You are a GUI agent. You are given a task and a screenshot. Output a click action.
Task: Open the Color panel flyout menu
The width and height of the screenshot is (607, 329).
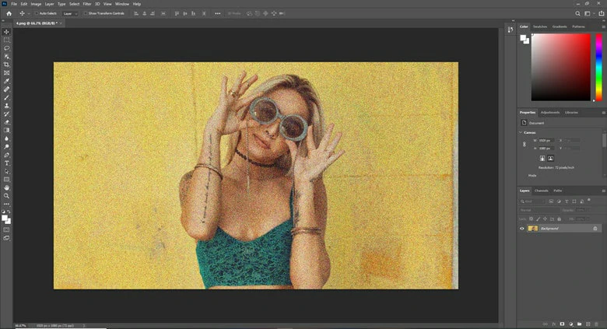(603, 26)
